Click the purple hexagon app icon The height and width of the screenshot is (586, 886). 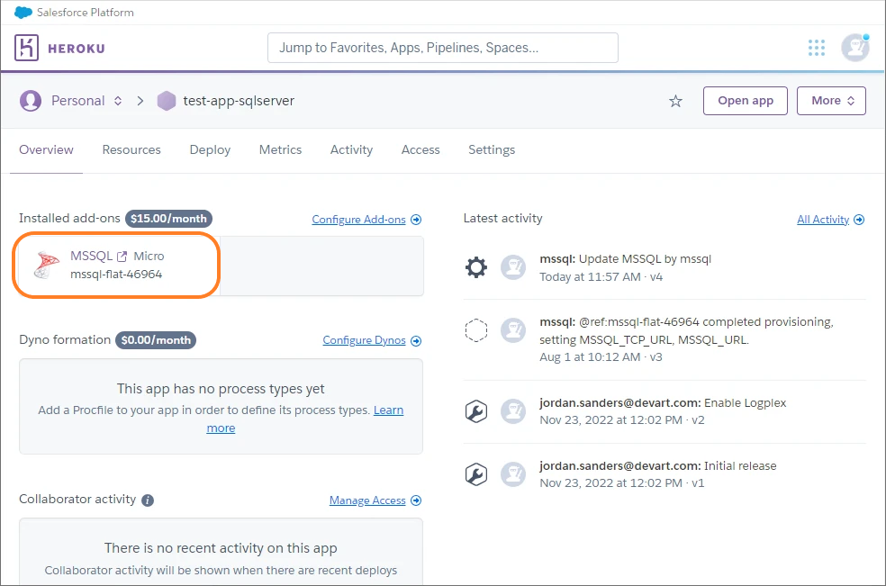point(166,101)
